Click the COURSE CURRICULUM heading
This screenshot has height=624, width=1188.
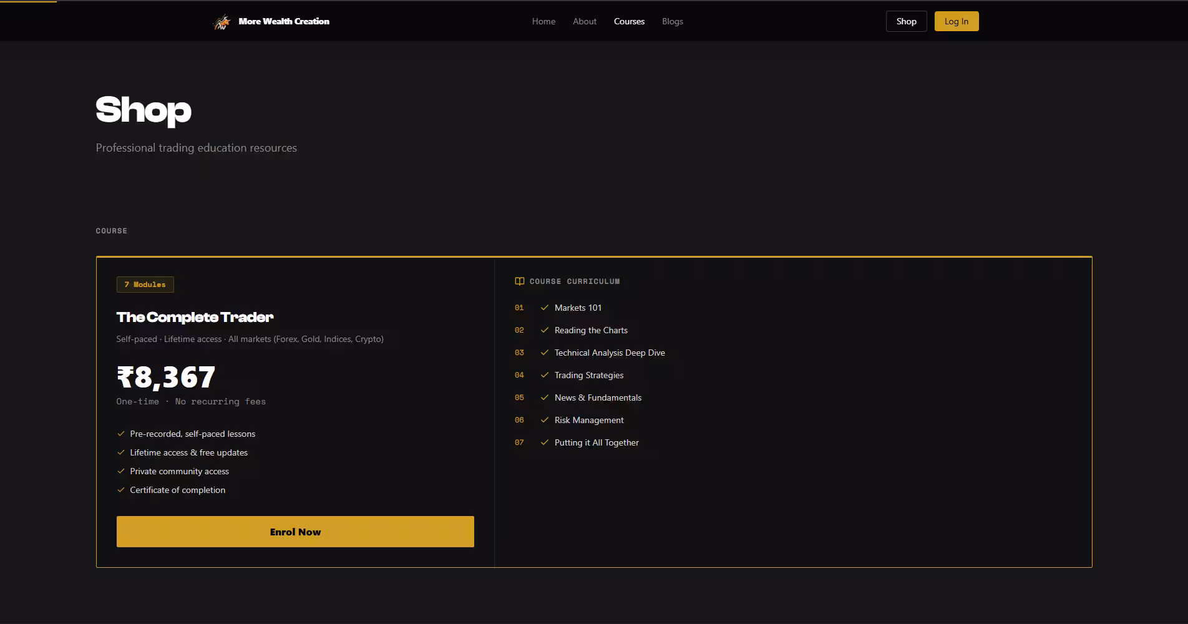(x=575, y=281)
